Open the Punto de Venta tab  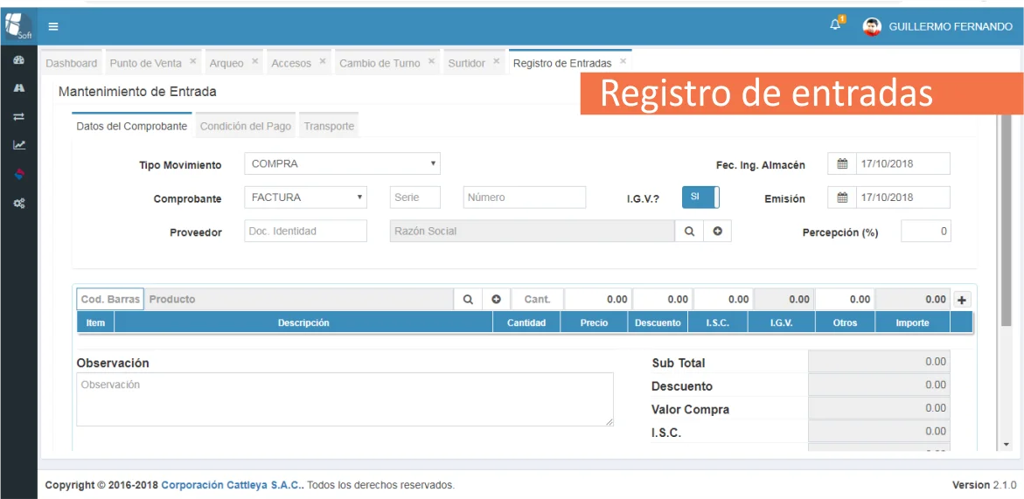146,63
